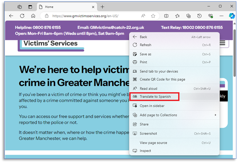Choose Refresh in the context menu
This screenshot has height=163, width=238.
(174, 45)
